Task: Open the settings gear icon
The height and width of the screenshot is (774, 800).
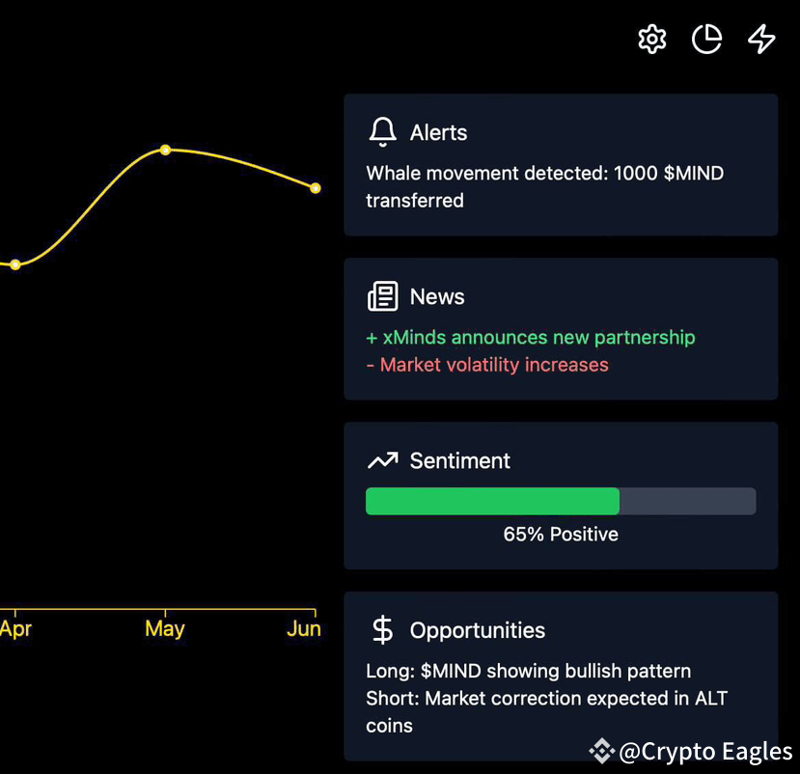Action: point(651,40)
